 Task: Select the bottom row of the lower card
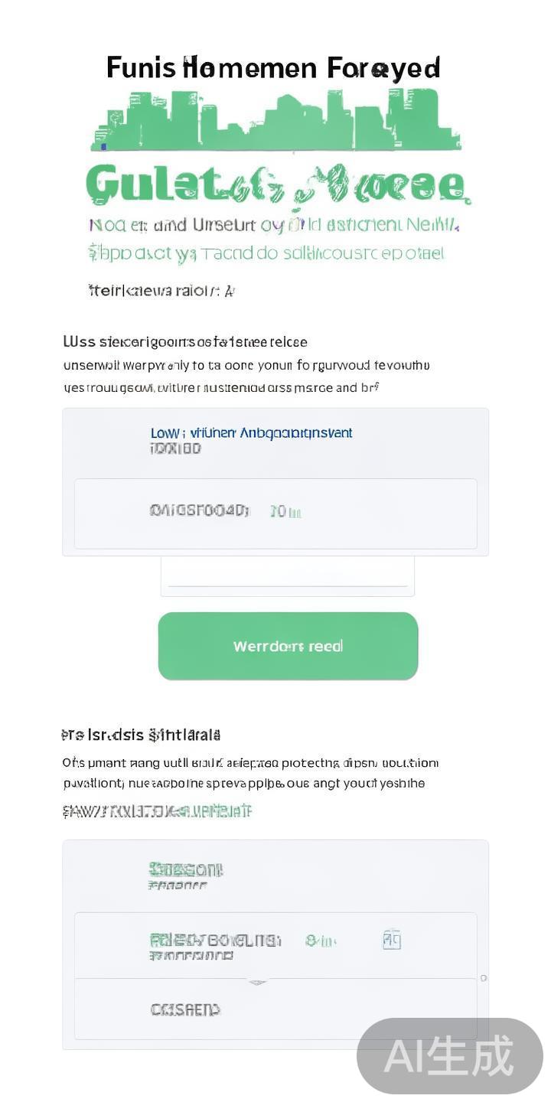point(275,1009)
